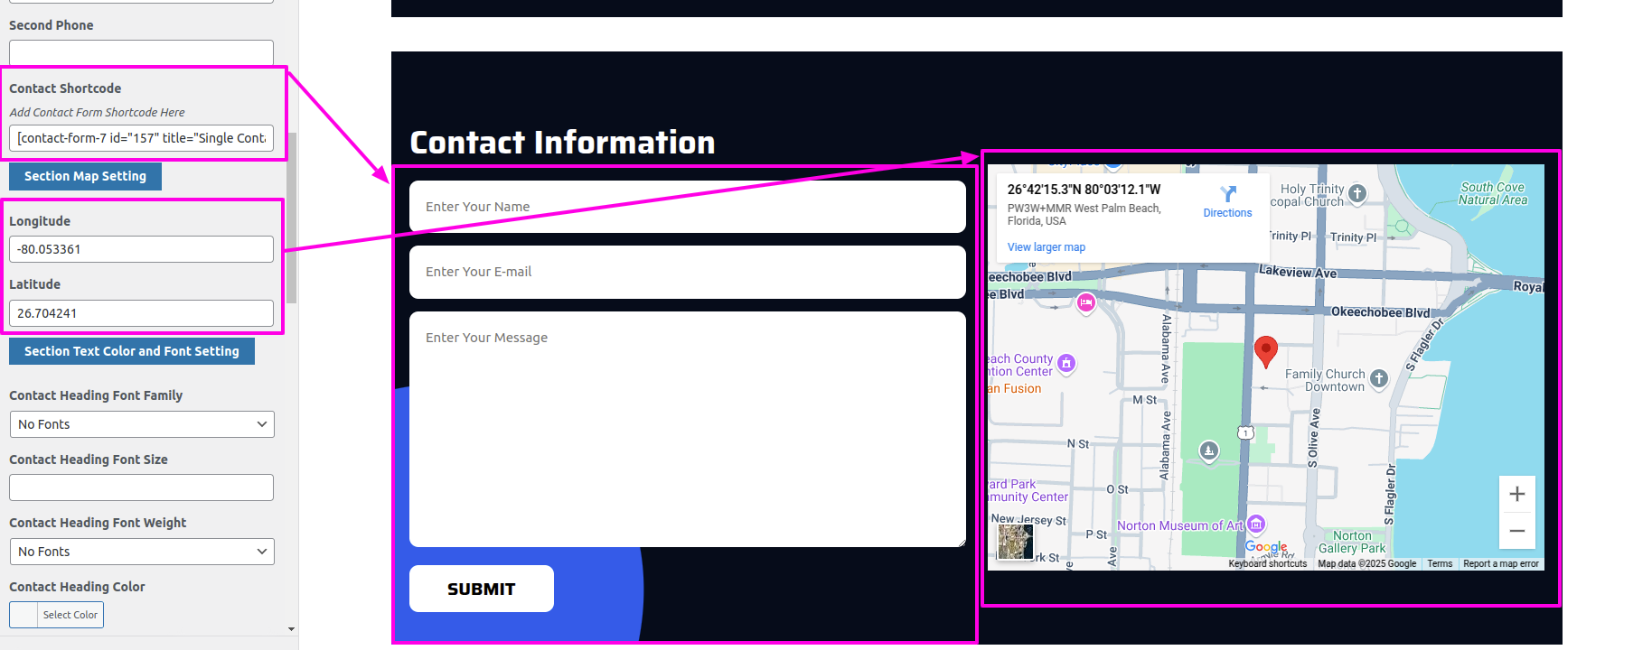The image size is (1652, 650).
Task: Click the SUBMIT button
Action: coord(482,589)
